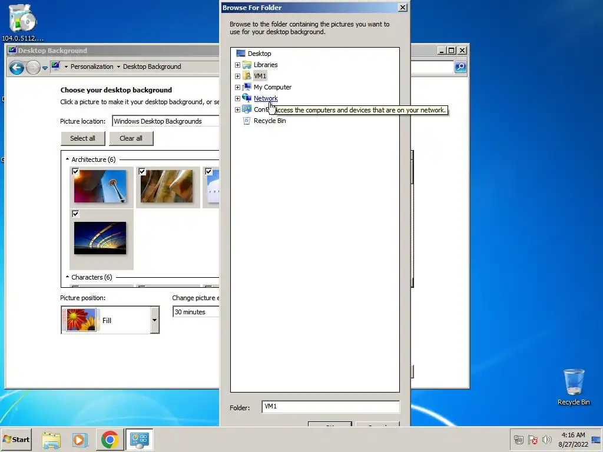Select the My Computer tree item label

tap(273, 87)
